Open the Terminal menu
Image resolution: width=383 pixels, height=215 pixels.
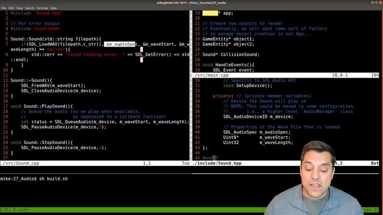point(42,8)
